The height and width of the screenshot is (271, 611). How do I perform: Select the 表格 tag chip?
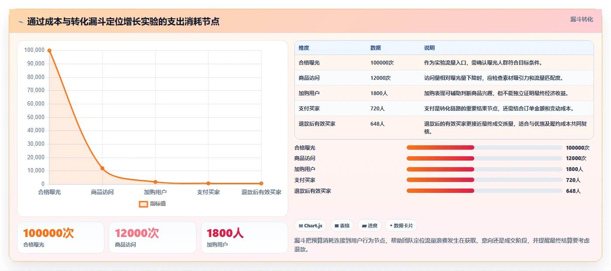pyautogui.click(x=342, y=226)
